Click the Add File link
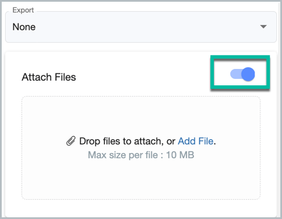This screenshot has width=282, height=219. pos(196,141)
